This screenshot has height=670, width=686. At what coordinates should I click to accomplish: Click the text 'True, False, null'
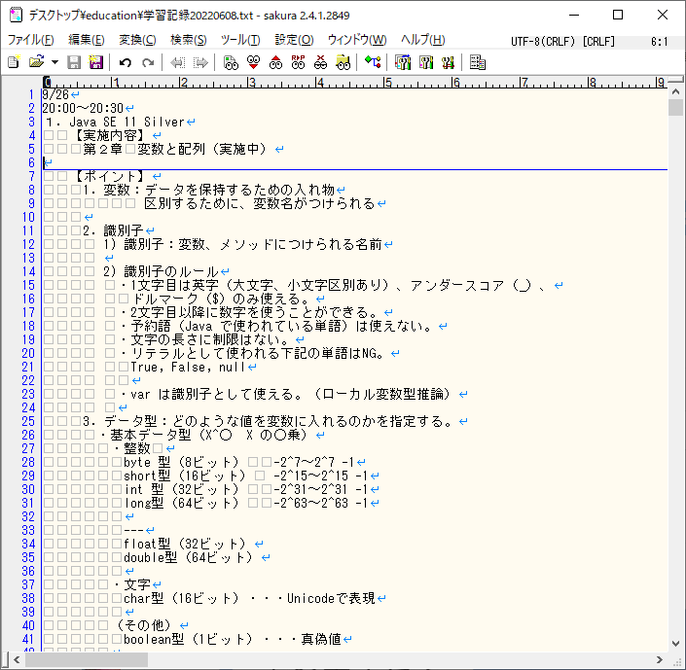[188, 367]
